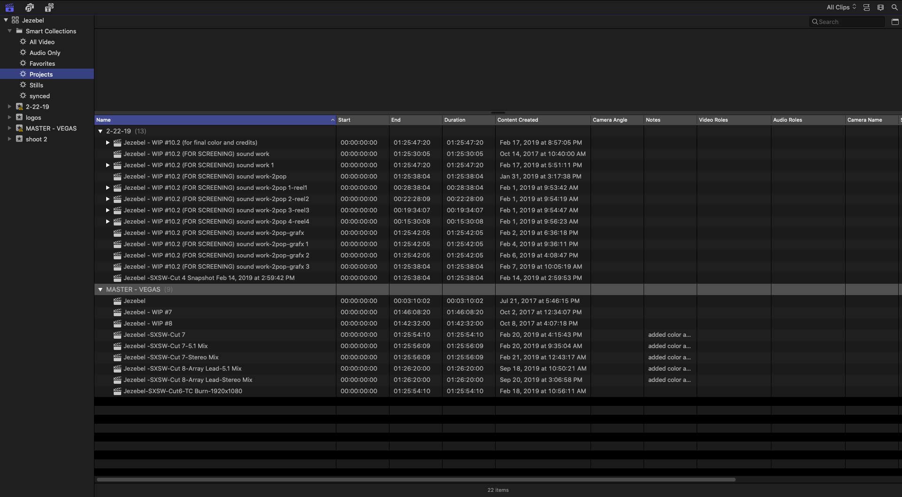Open the Libraries sidebar clapperboard icon
The height and width of the screenshot is (497, 902).
click(x=9, y=8)
